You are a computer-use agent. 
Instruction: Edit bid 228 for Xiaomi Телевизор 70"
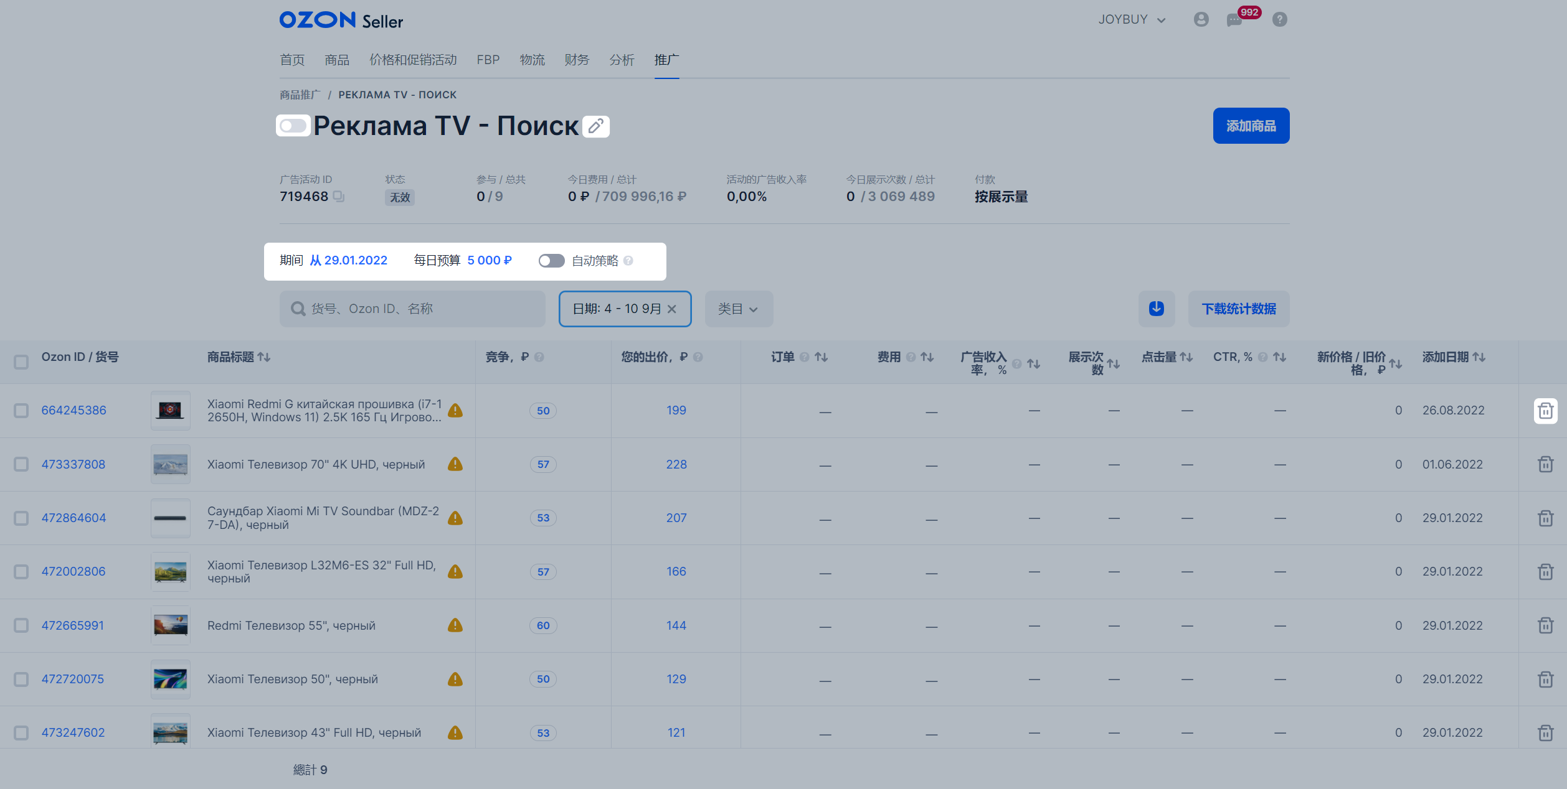[x=676, y=465]
